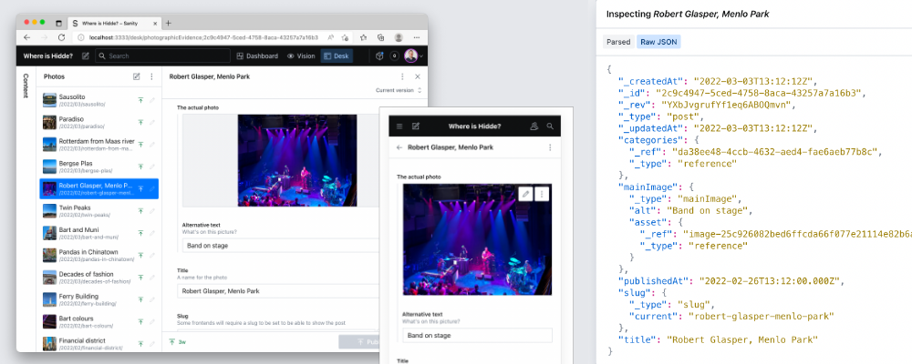The width and height of the screenshot is (912, 364).
Task: Open the Photos pane three-dot menu
Action: pyautogui.click(x=151, y=76)
